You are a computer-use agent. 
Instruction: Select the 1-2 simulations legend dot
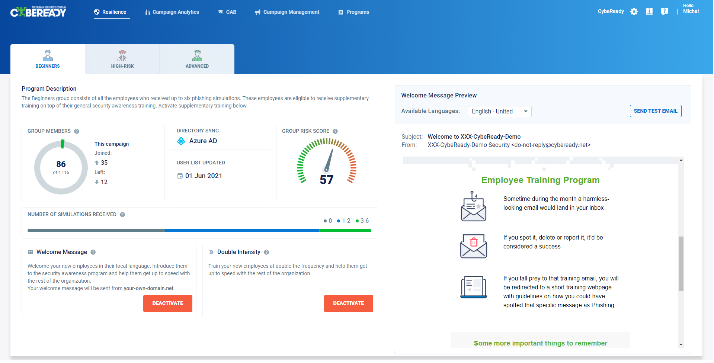coord(339,221)
